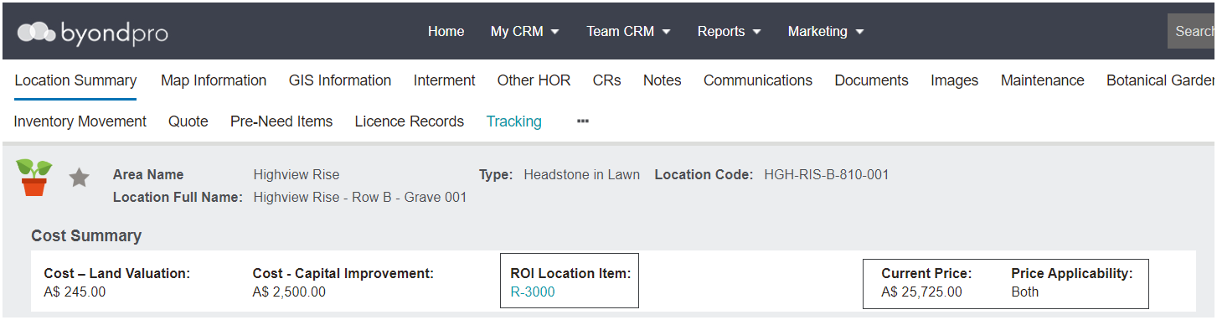The width and height of the screenshot is (1217, 320).
Task: Focus the Search field
Action: 1192,31
